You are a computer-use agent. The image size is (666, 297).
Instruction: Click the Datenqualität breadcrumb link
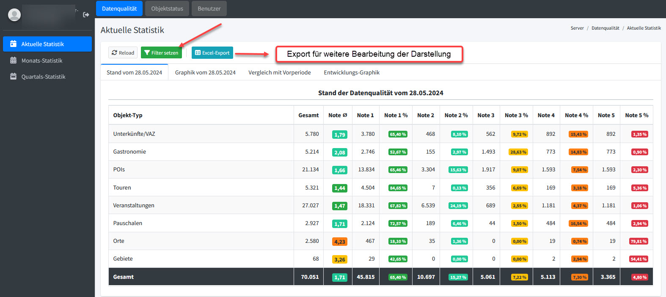(x=605, y=28)
